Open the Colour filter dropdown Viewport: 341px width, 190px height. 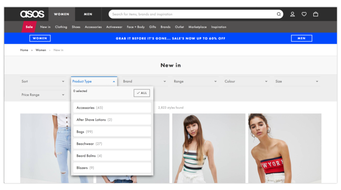[x=246, y=81]
